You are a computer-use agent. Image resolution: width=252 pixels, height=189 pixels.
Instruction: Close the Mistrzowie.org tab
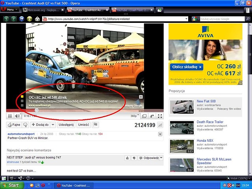[63, 10]
